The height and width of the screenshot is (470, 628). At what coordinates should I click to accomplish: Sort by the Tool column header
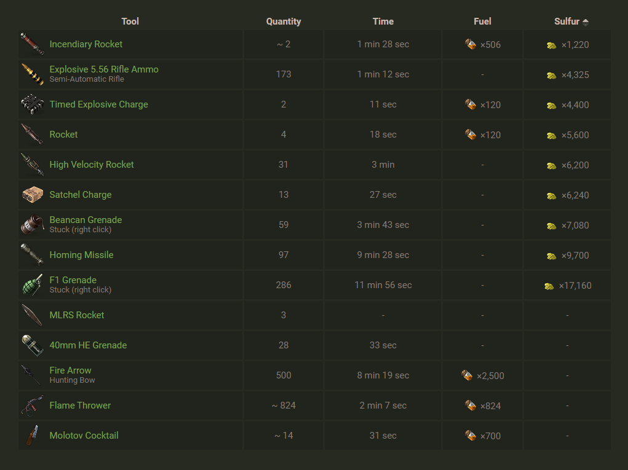point(130,22)
